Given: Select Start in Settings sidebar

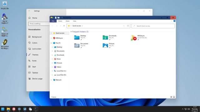Looking at the screenshot, I should pos(34,67).
